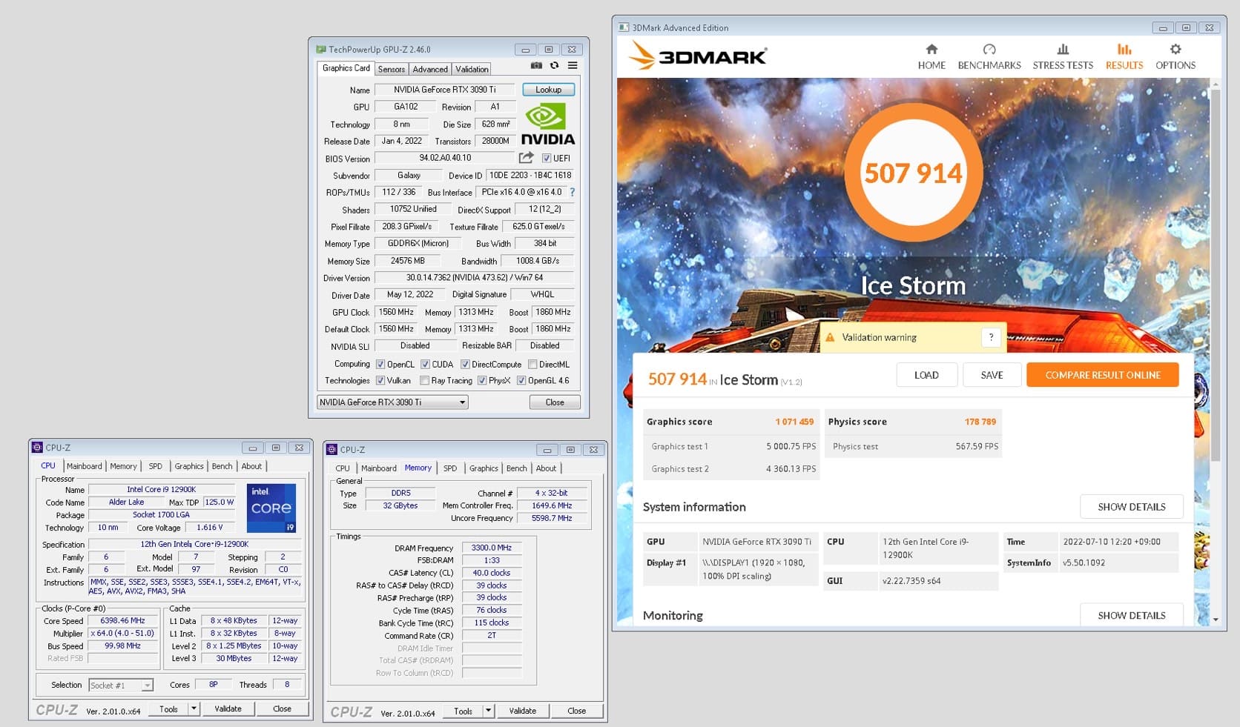Viewport: 1240px width, 727px height.
Task: Click the Lookup button in GPU-Z
Action: click(548, 90)
